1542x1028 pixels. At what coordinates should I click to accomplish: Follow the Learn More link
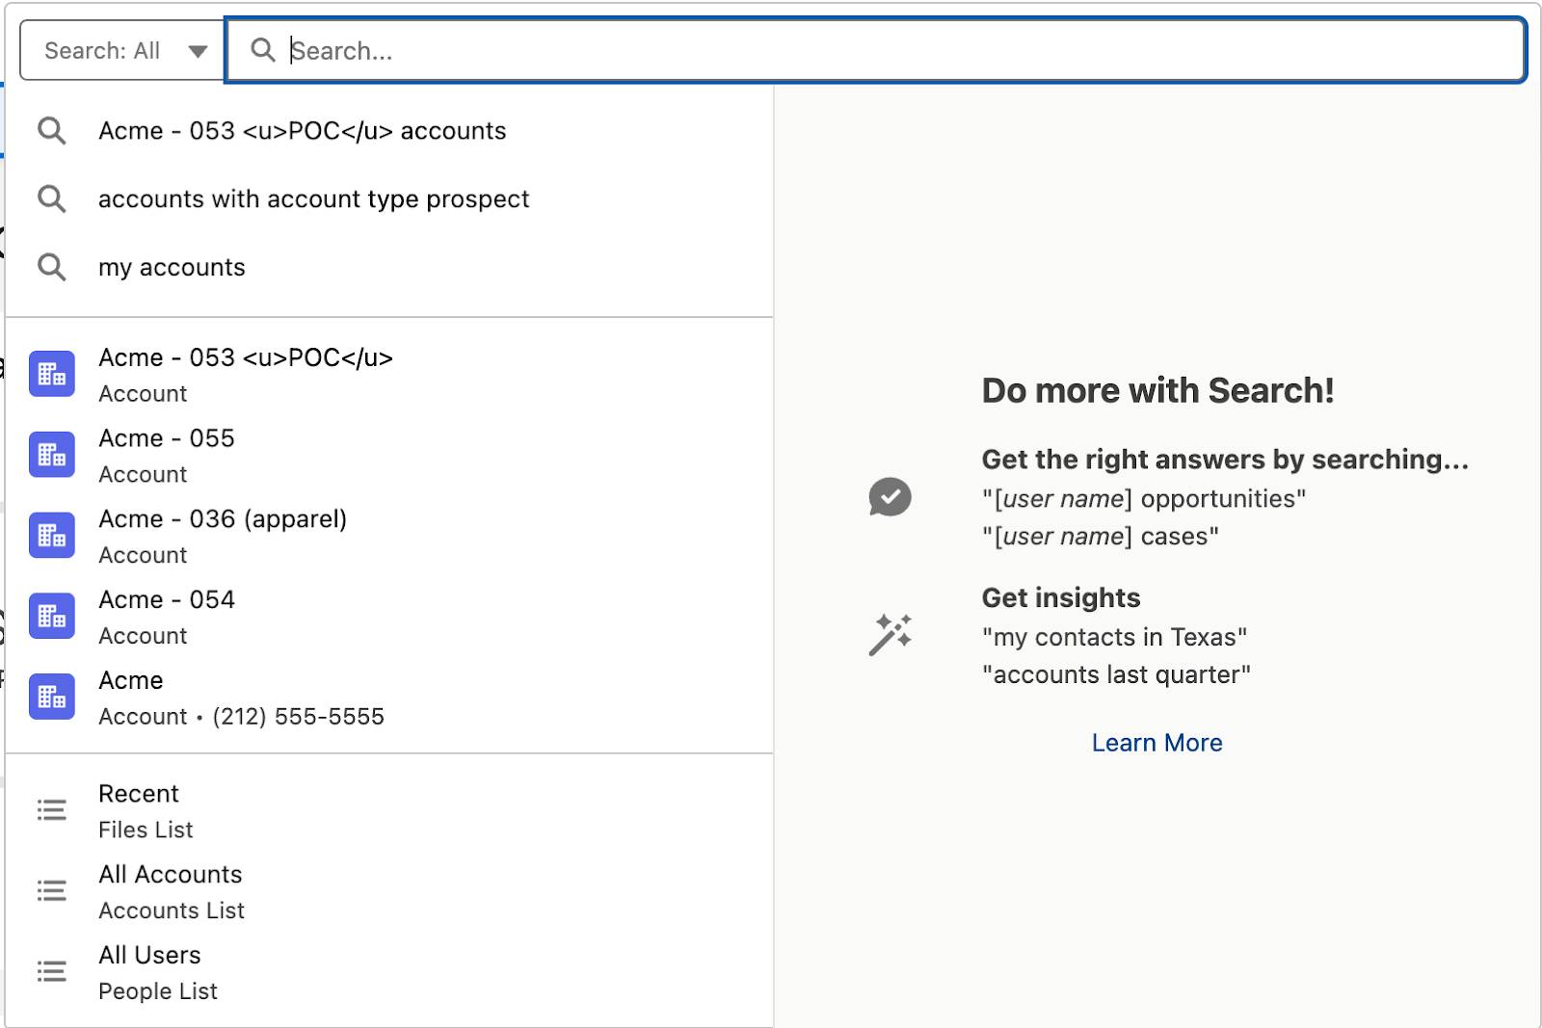[1156, 743]
